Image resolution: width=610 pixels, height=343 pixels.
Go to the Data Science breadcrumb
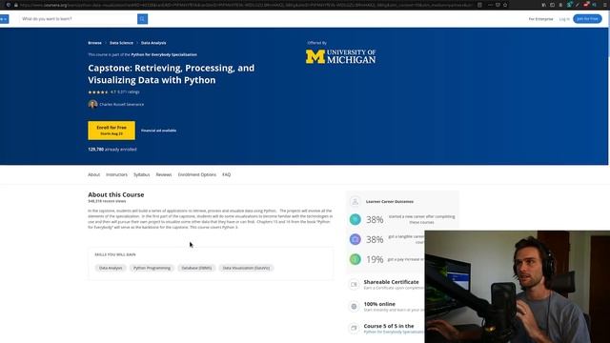(121, 43)
